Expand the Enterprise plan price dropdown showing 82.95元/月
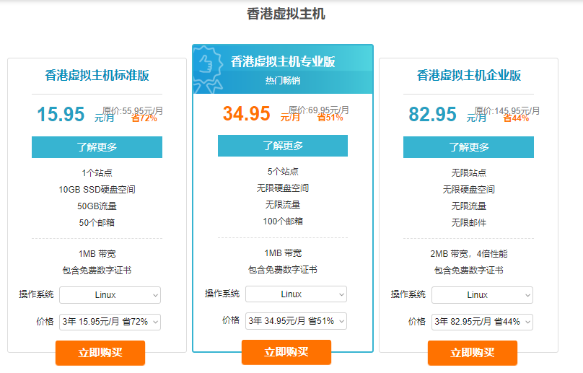This screenshot has width=583, height=373. coord(482,322)
